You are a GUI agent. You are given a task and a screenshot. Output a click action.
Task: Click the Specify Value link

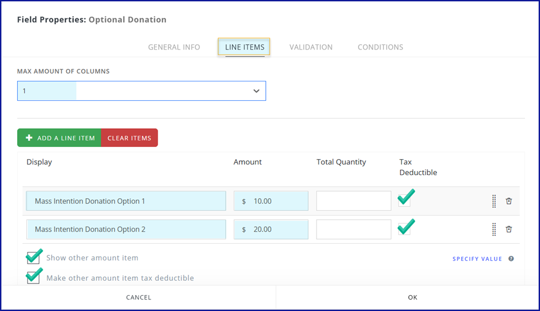[x=477, y=259]
